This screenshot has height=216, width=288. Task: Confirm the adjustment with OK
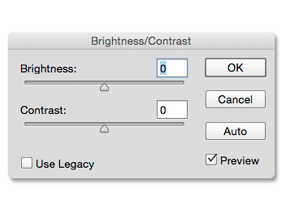235,68
